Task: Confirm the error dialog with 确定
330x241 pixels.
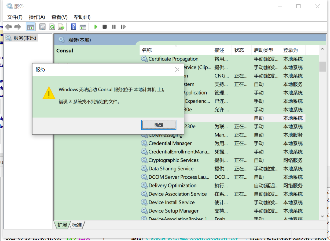Action: pos(159,125)
